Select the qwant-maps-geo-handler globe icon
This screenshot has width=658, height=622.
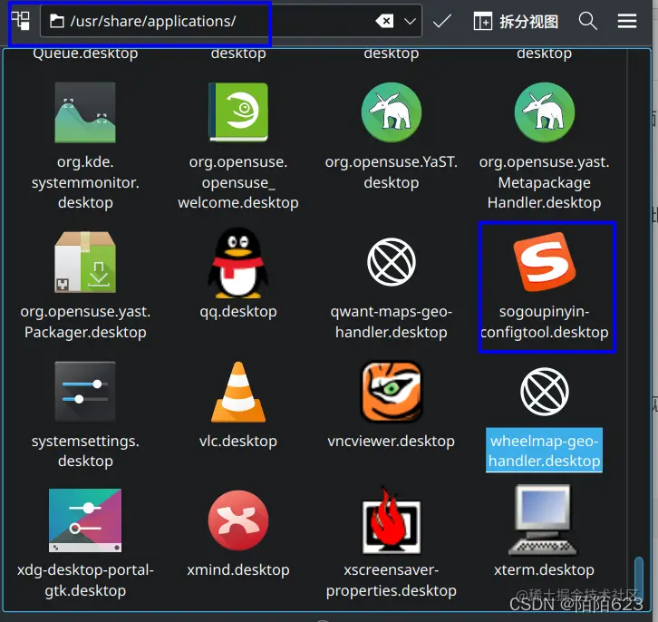(x=392, y=262)
